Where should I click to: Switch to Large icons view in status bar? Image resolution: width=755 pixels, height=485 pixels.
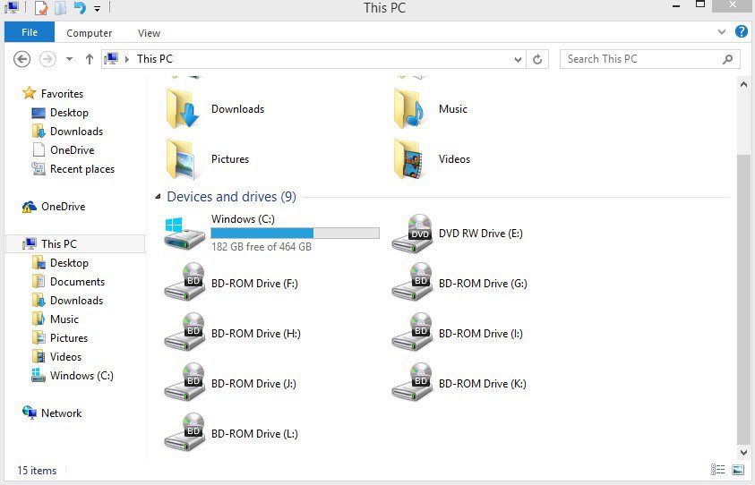coord(738,470)
